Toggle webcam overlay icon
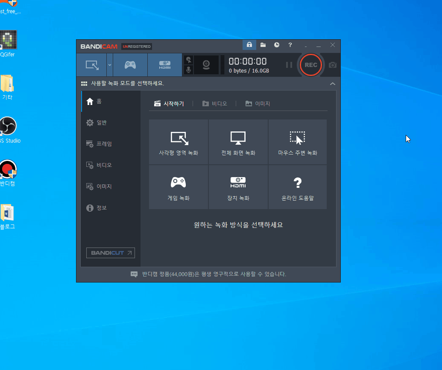Screen dimensions: 442x370 [206, 65]
